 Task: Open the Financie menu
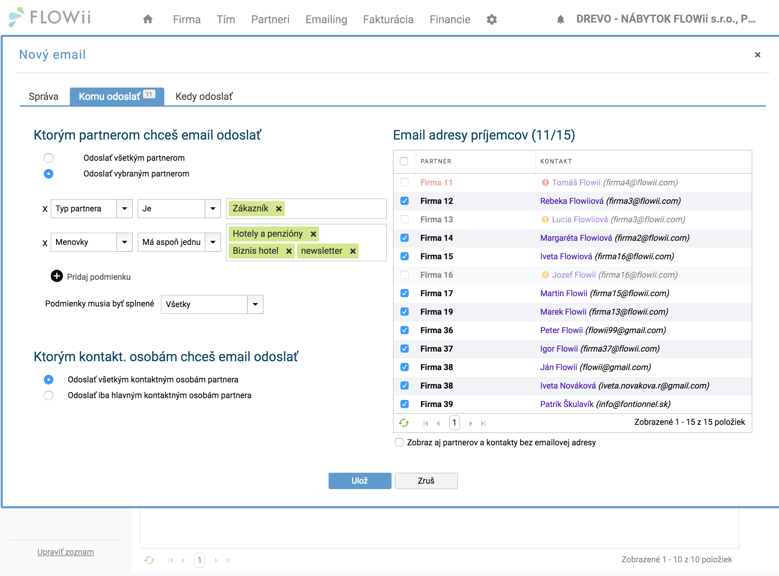450,19
